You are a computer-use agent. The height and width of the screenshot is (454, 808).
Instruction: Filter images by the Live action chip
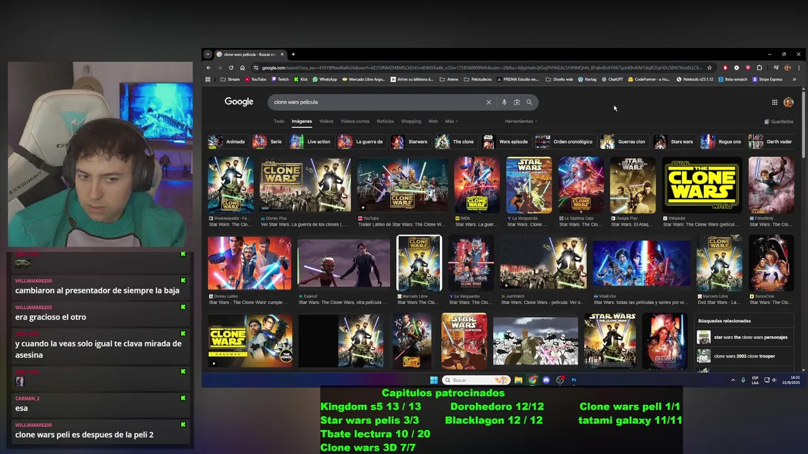311,142
